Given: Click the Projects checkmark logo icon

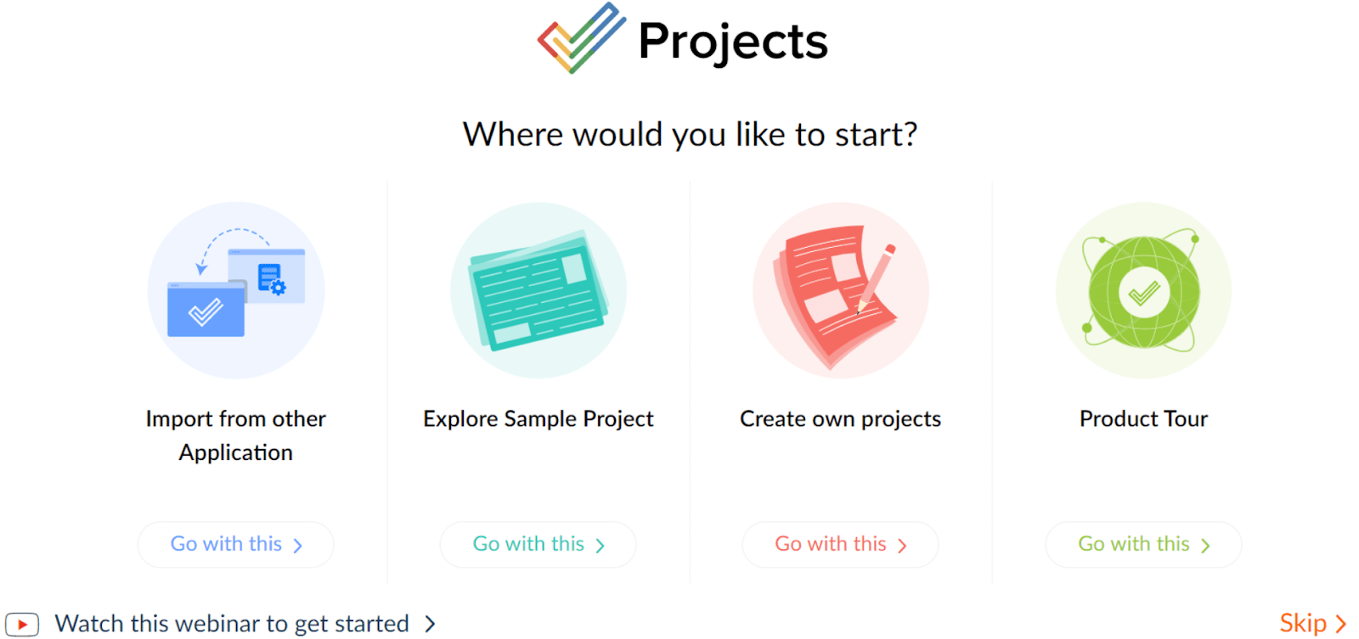Looking at the screenshot, I should (582, 38).
